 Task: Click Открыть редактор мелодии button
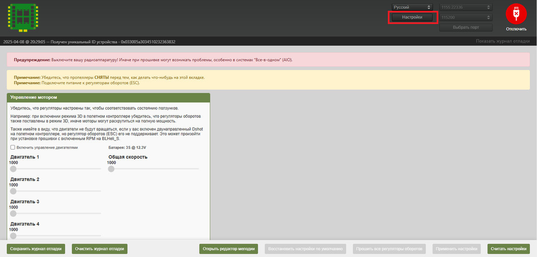229,249
